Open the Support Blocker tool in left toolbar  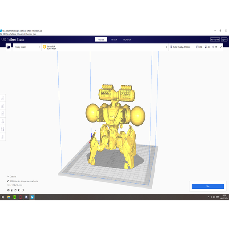pos(3,137)
